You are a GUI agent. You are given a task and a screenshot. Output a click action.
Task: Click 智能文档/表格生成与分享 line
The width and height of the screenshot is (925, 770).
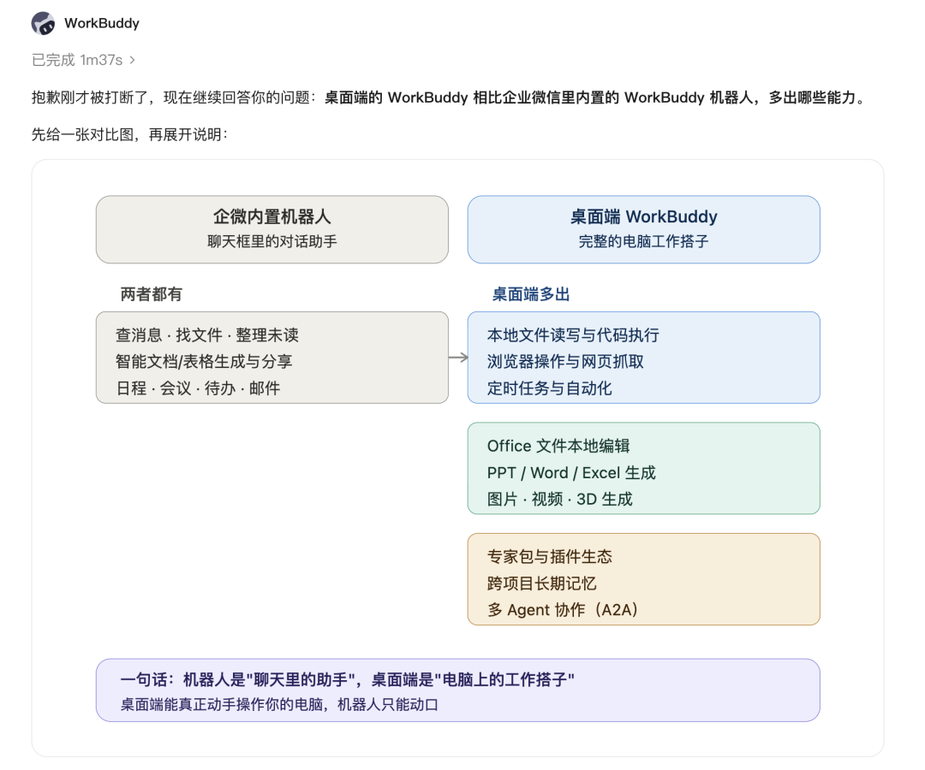coord(204,362)
